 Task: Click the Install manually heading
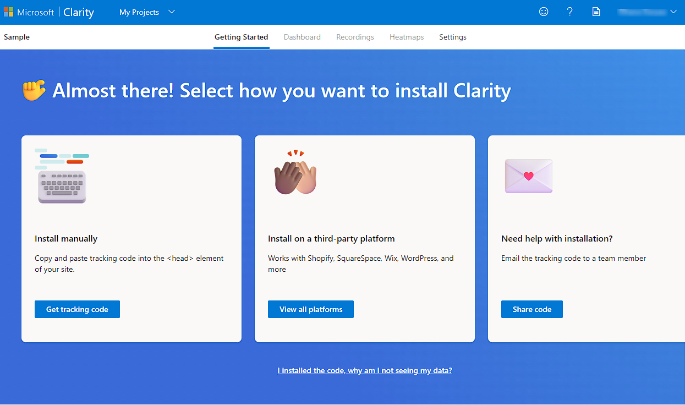(x=66, y=239)
